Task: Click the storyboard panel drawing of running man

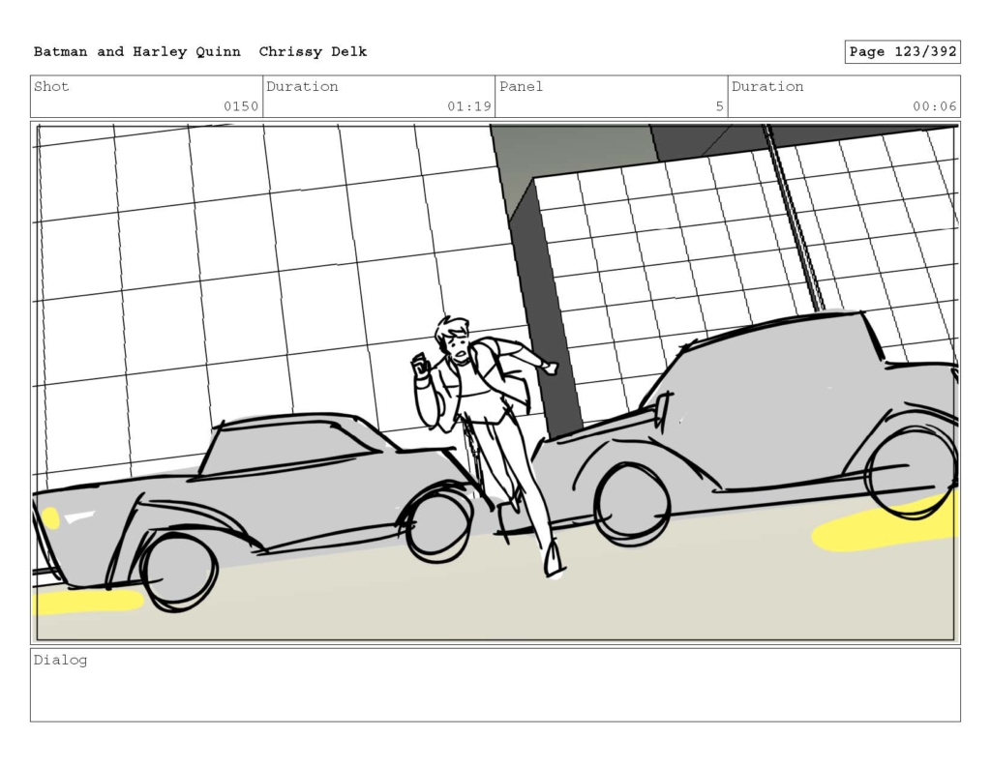Action: [x=495, y=383]
